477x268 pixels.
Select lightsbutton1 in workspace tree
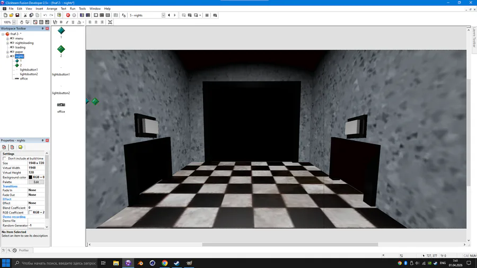[29, 69]
